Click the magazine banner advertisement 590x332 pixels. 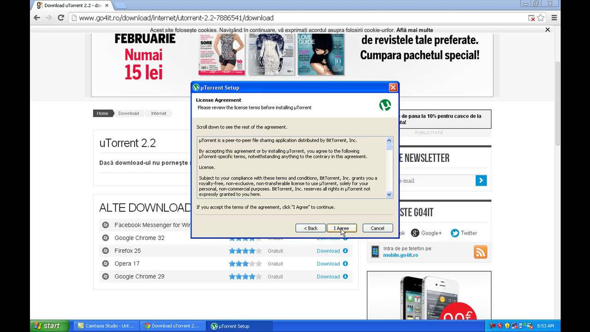tap(292, 65)
